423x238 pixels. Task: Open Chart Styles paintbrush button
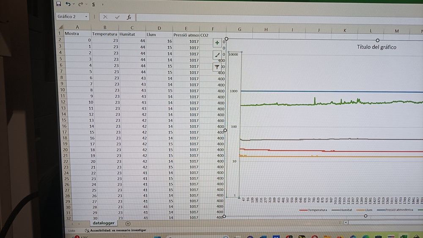tap(217, 55)
